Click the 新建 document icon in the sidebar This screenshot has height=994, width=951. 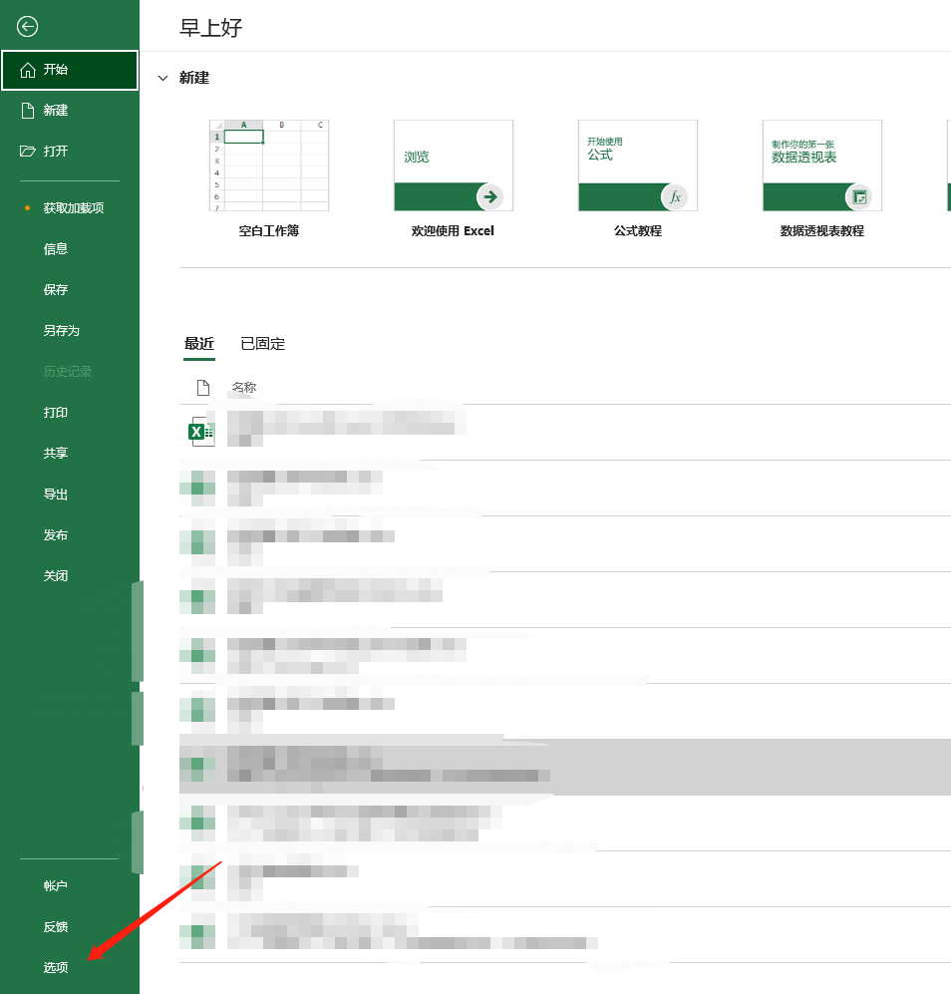pyautogui.click(x=27, y=111)
